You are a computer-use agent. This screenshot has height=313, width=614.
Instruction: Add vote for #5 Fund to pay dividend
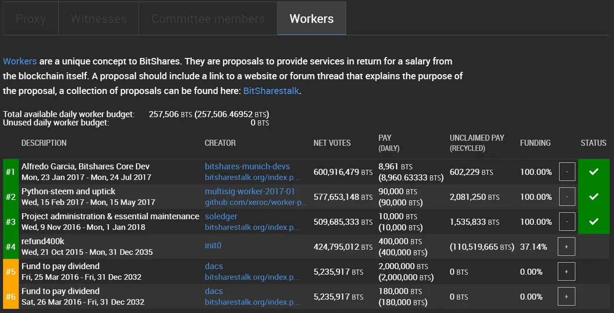tap(567, 271)
